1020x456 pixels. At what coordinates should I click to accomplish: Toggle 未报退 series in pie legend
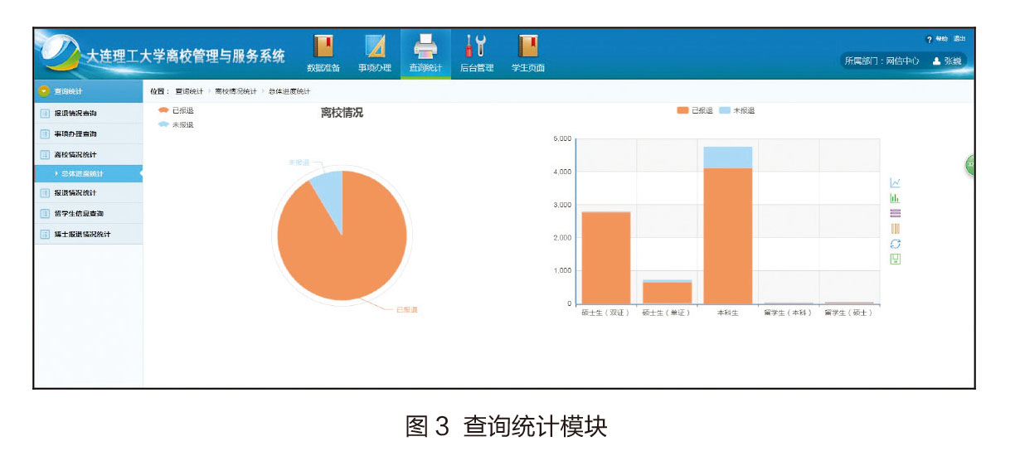click(175, 124)
